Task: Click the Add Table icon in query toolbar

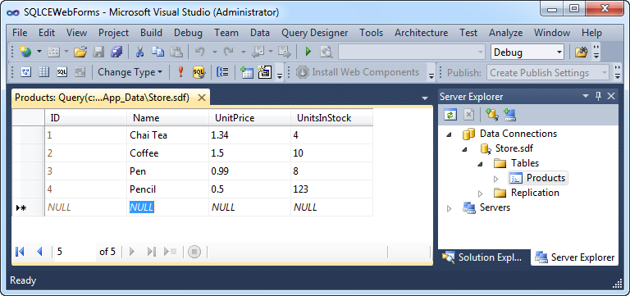Action: 246,72
